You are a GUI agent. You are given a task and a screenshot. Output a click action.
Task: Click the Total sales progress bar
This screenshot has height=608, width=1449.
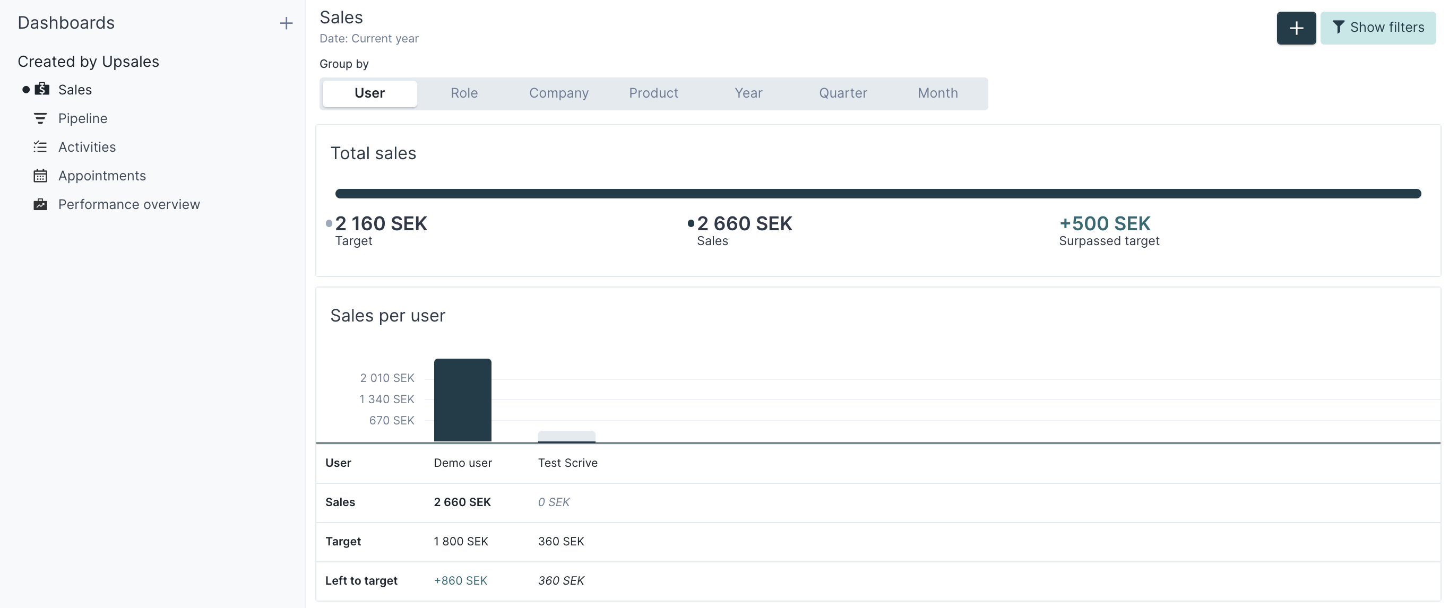point(877,194)
